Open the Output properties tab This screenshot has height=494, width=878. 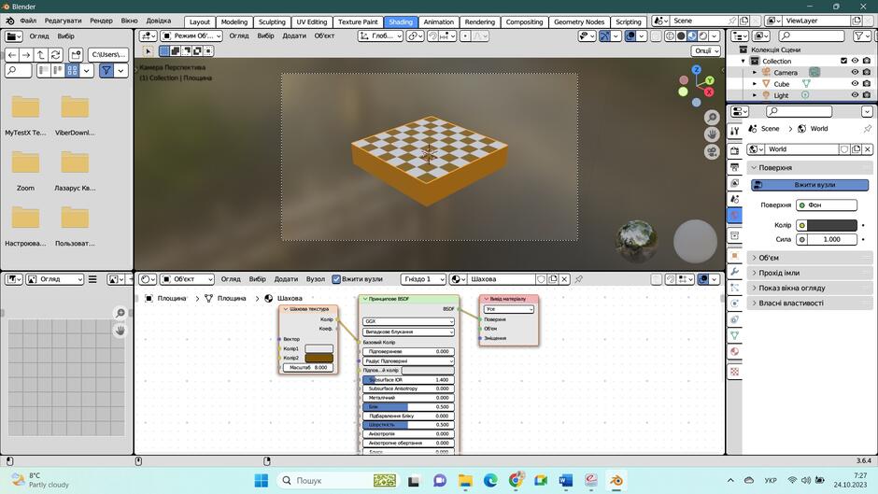click(735, 167)
